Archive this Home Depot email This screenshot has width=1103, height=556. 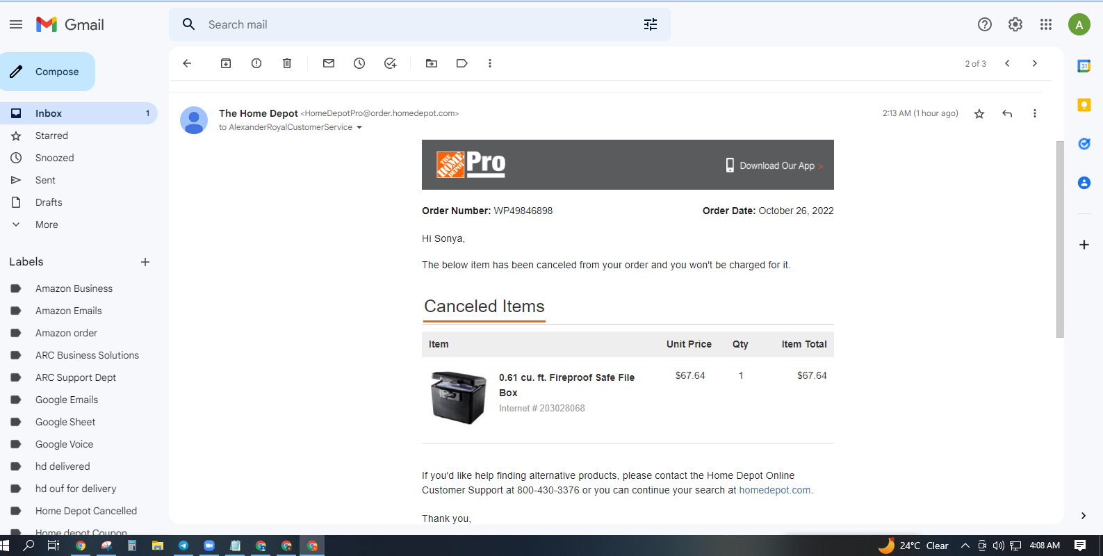[x=226, y=63]
